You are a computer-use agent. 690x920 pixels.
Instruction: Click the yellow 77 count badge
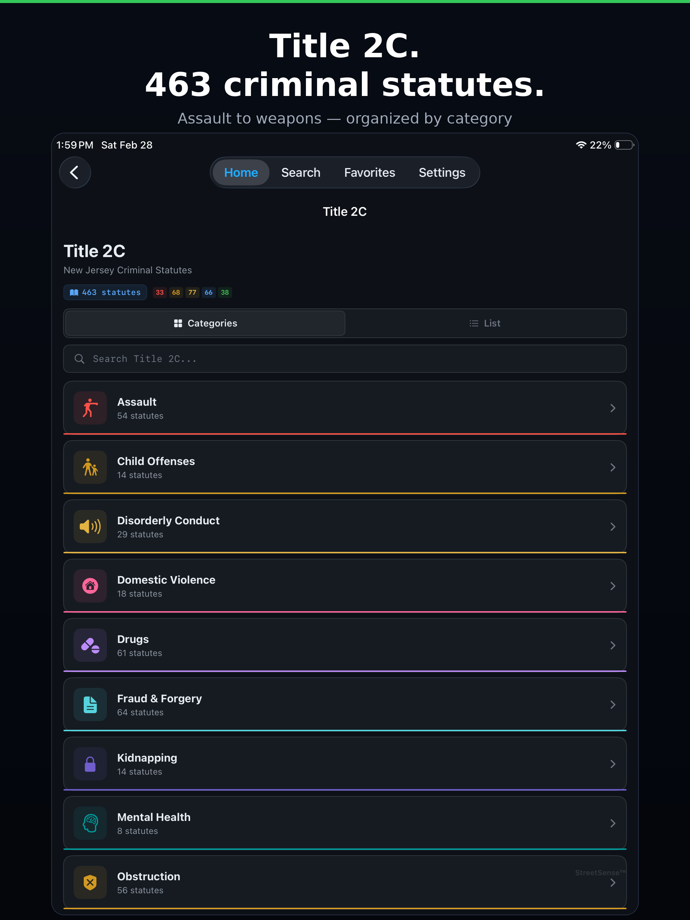tap(192, 292)
